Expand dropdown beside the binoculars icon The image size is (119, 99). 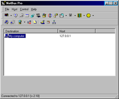(x=75, y=15)
